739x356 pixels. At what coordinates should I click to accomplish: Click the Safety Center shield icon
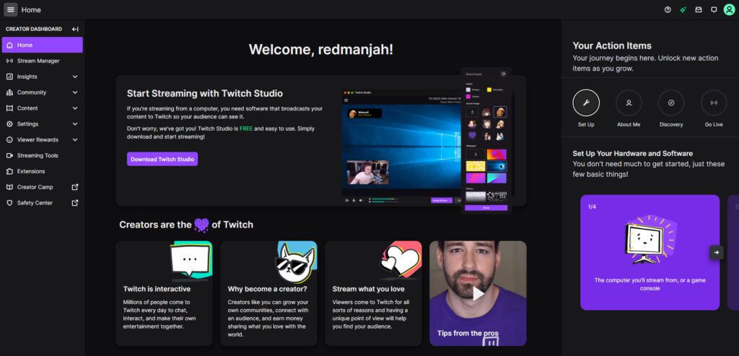[x=9, y=203]
